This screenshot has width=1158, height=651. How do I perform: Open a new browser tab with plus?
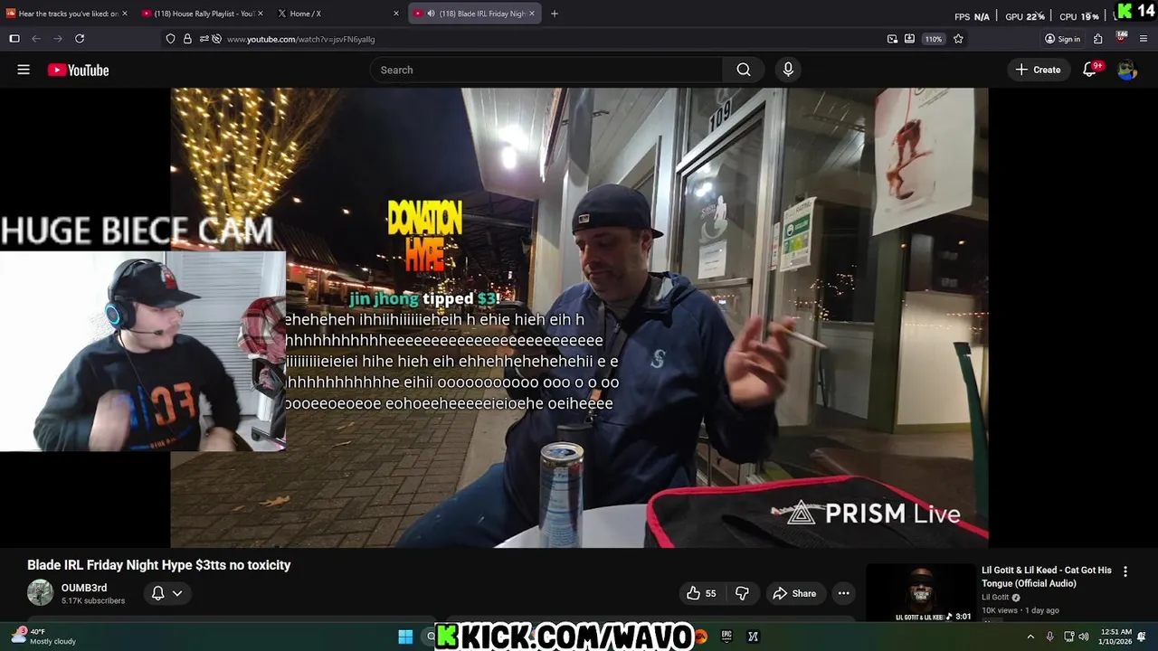coord(555,14)
